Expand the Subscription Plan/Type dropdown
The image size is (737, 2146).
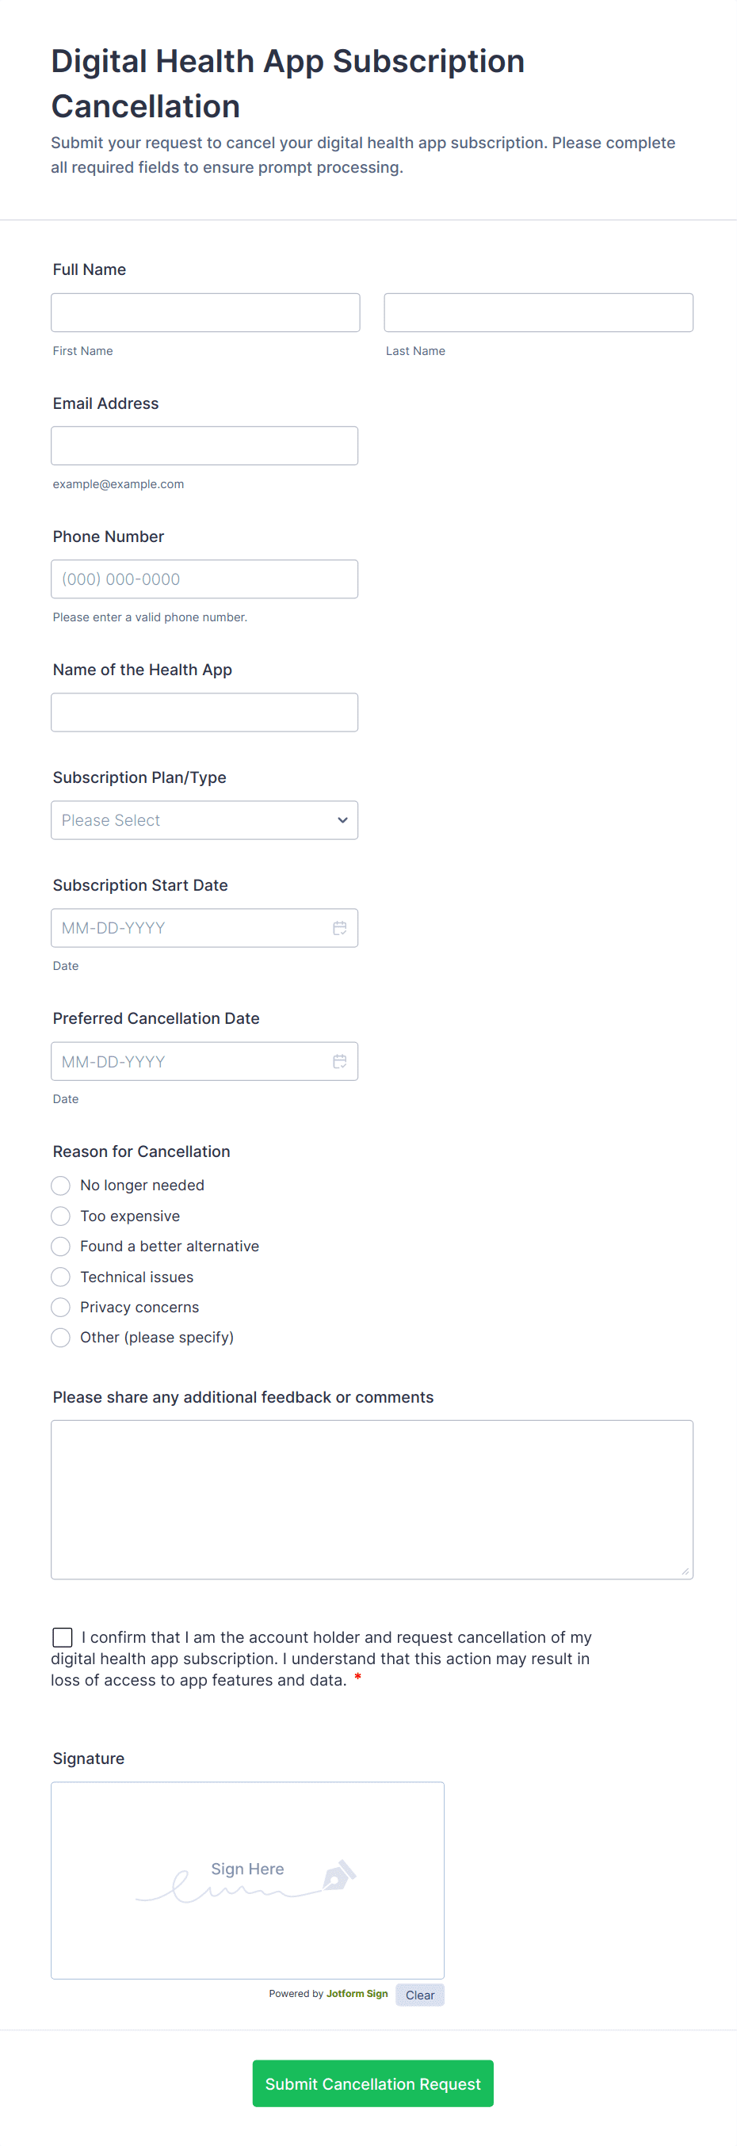pos(204,820)
